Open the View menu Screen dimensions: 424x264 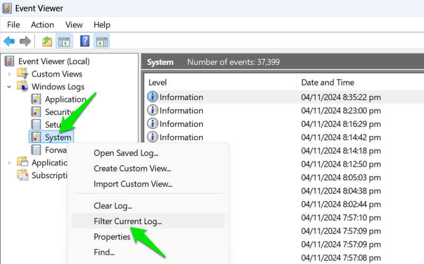(74, 25)
